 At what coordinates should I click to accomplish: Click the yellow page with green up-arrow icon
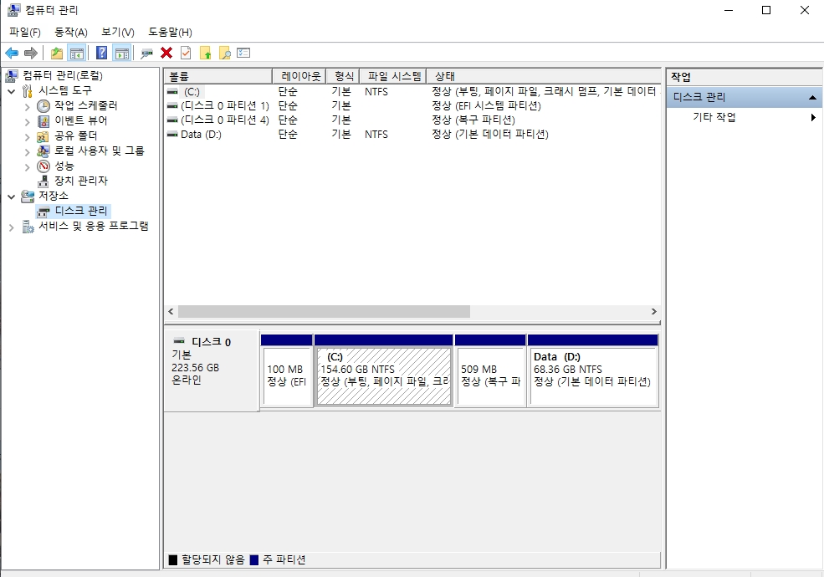point(206,53)
